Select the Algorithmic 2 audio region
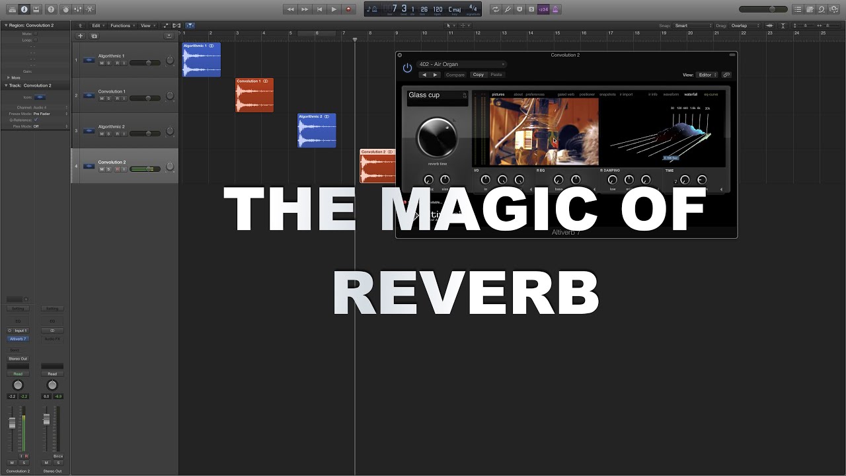Viewport: 846px width, 476px height. pos(317,130)
